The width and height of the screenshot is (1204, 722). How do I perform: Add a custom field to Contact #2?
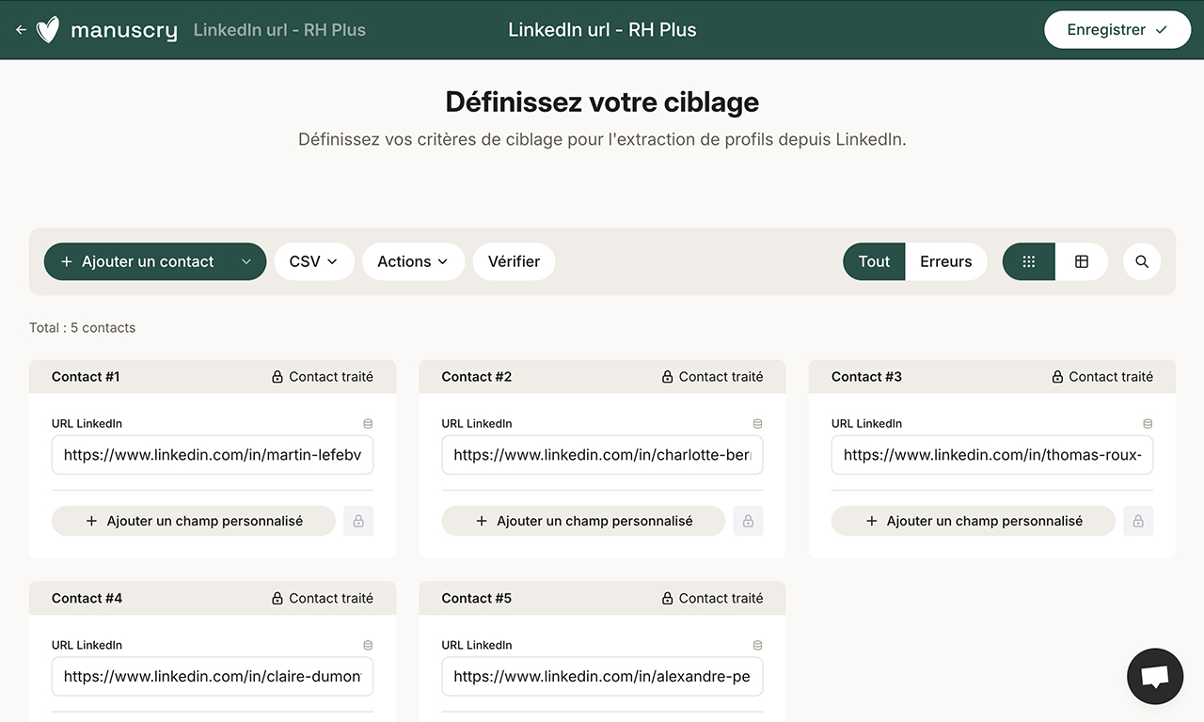[582, 521]
